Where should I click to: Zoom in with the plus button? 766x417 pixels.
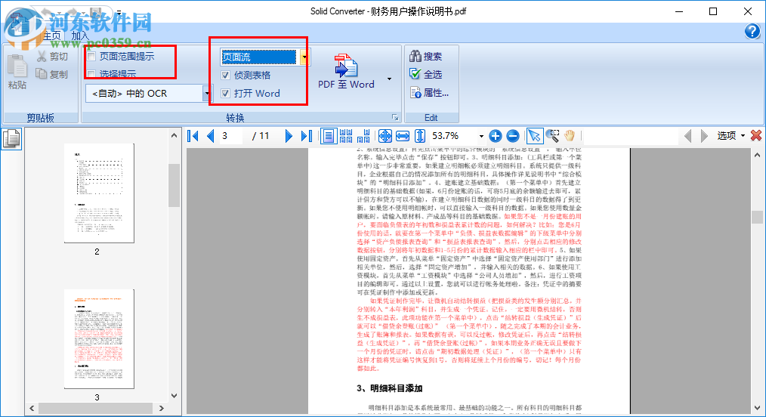pyautogui.click(x=496, y=136)
